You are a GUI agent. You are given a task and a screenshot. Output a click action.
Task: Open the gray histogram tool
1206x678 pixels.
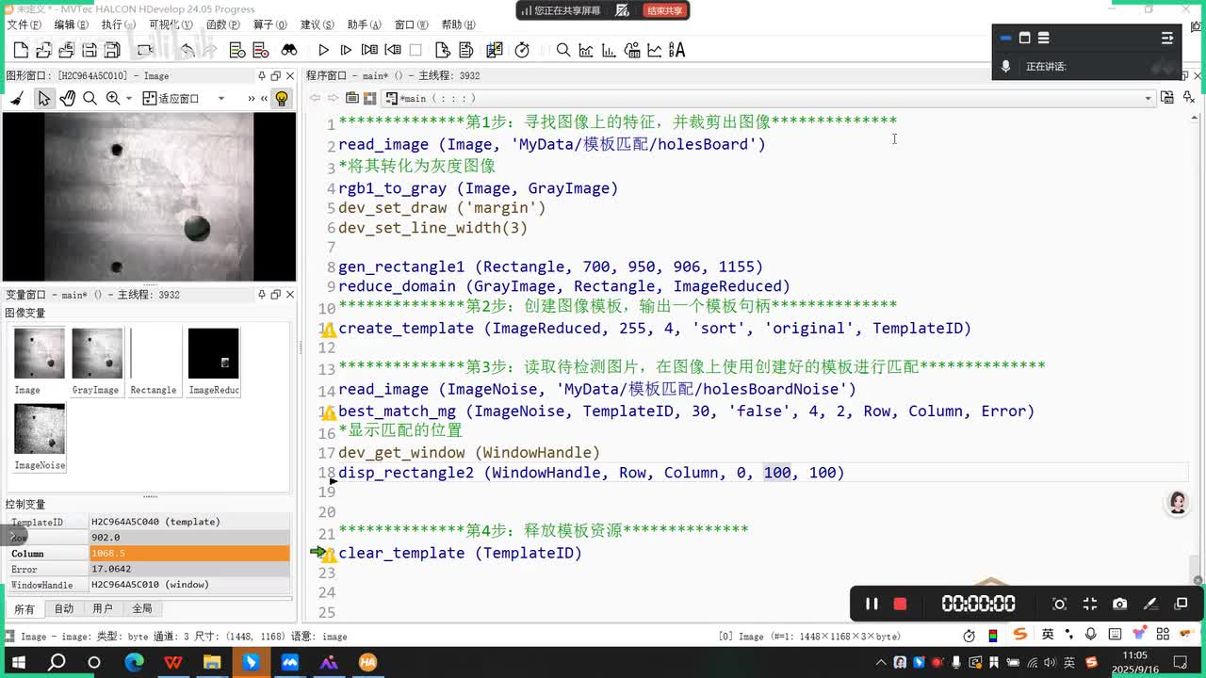click(586, 50)
